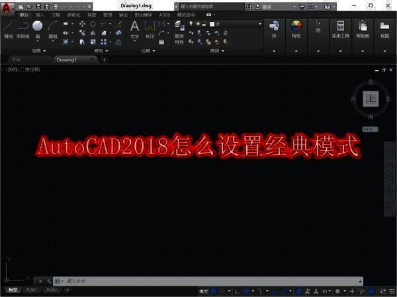
Task: Select the Text (文字) annotation tool
Action: click(x=134, y=30)
